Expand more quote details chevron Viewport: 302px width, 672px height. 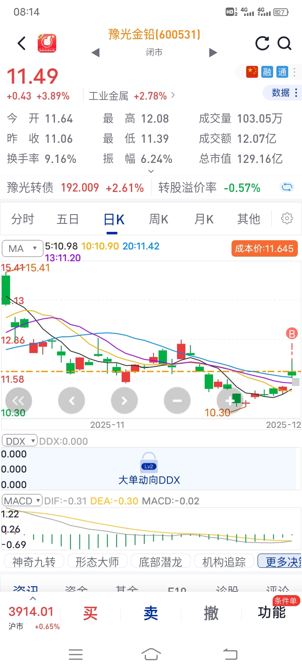pyautogui.click(x=151, y=171)
